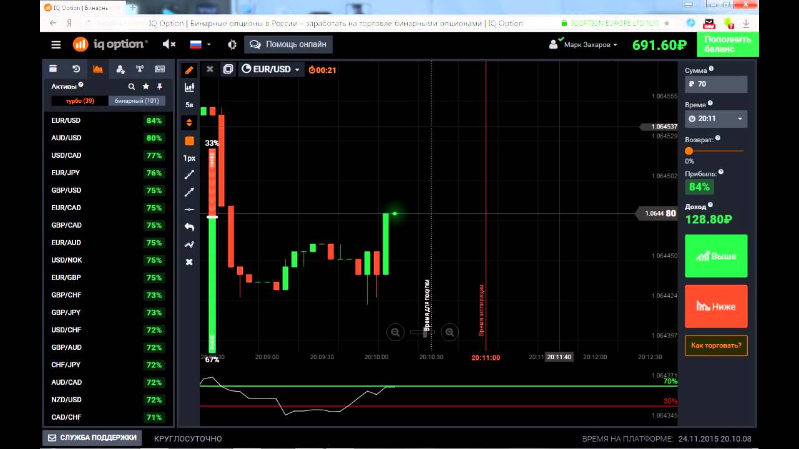The width and height of the screenshot is (799, 449).
Task: Open the traders leaderboard tab icon
Action: coord(120,69)
